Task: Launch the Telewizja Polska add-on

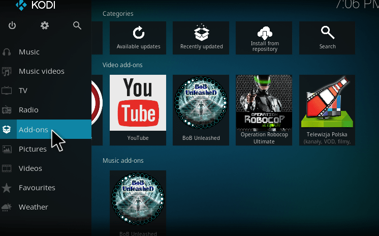Action: (327, 109)
